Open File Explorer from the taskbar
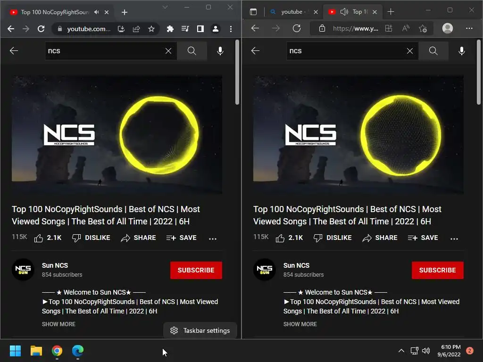Viewport: 483px width, 362px height. pyautogui.click(x=36, y=351)
